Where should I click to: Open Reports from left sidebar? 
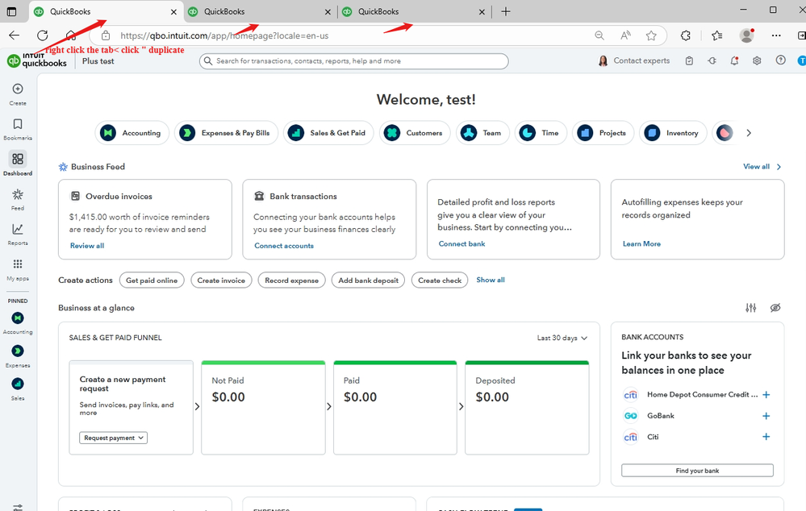click(x=18, y=235)
